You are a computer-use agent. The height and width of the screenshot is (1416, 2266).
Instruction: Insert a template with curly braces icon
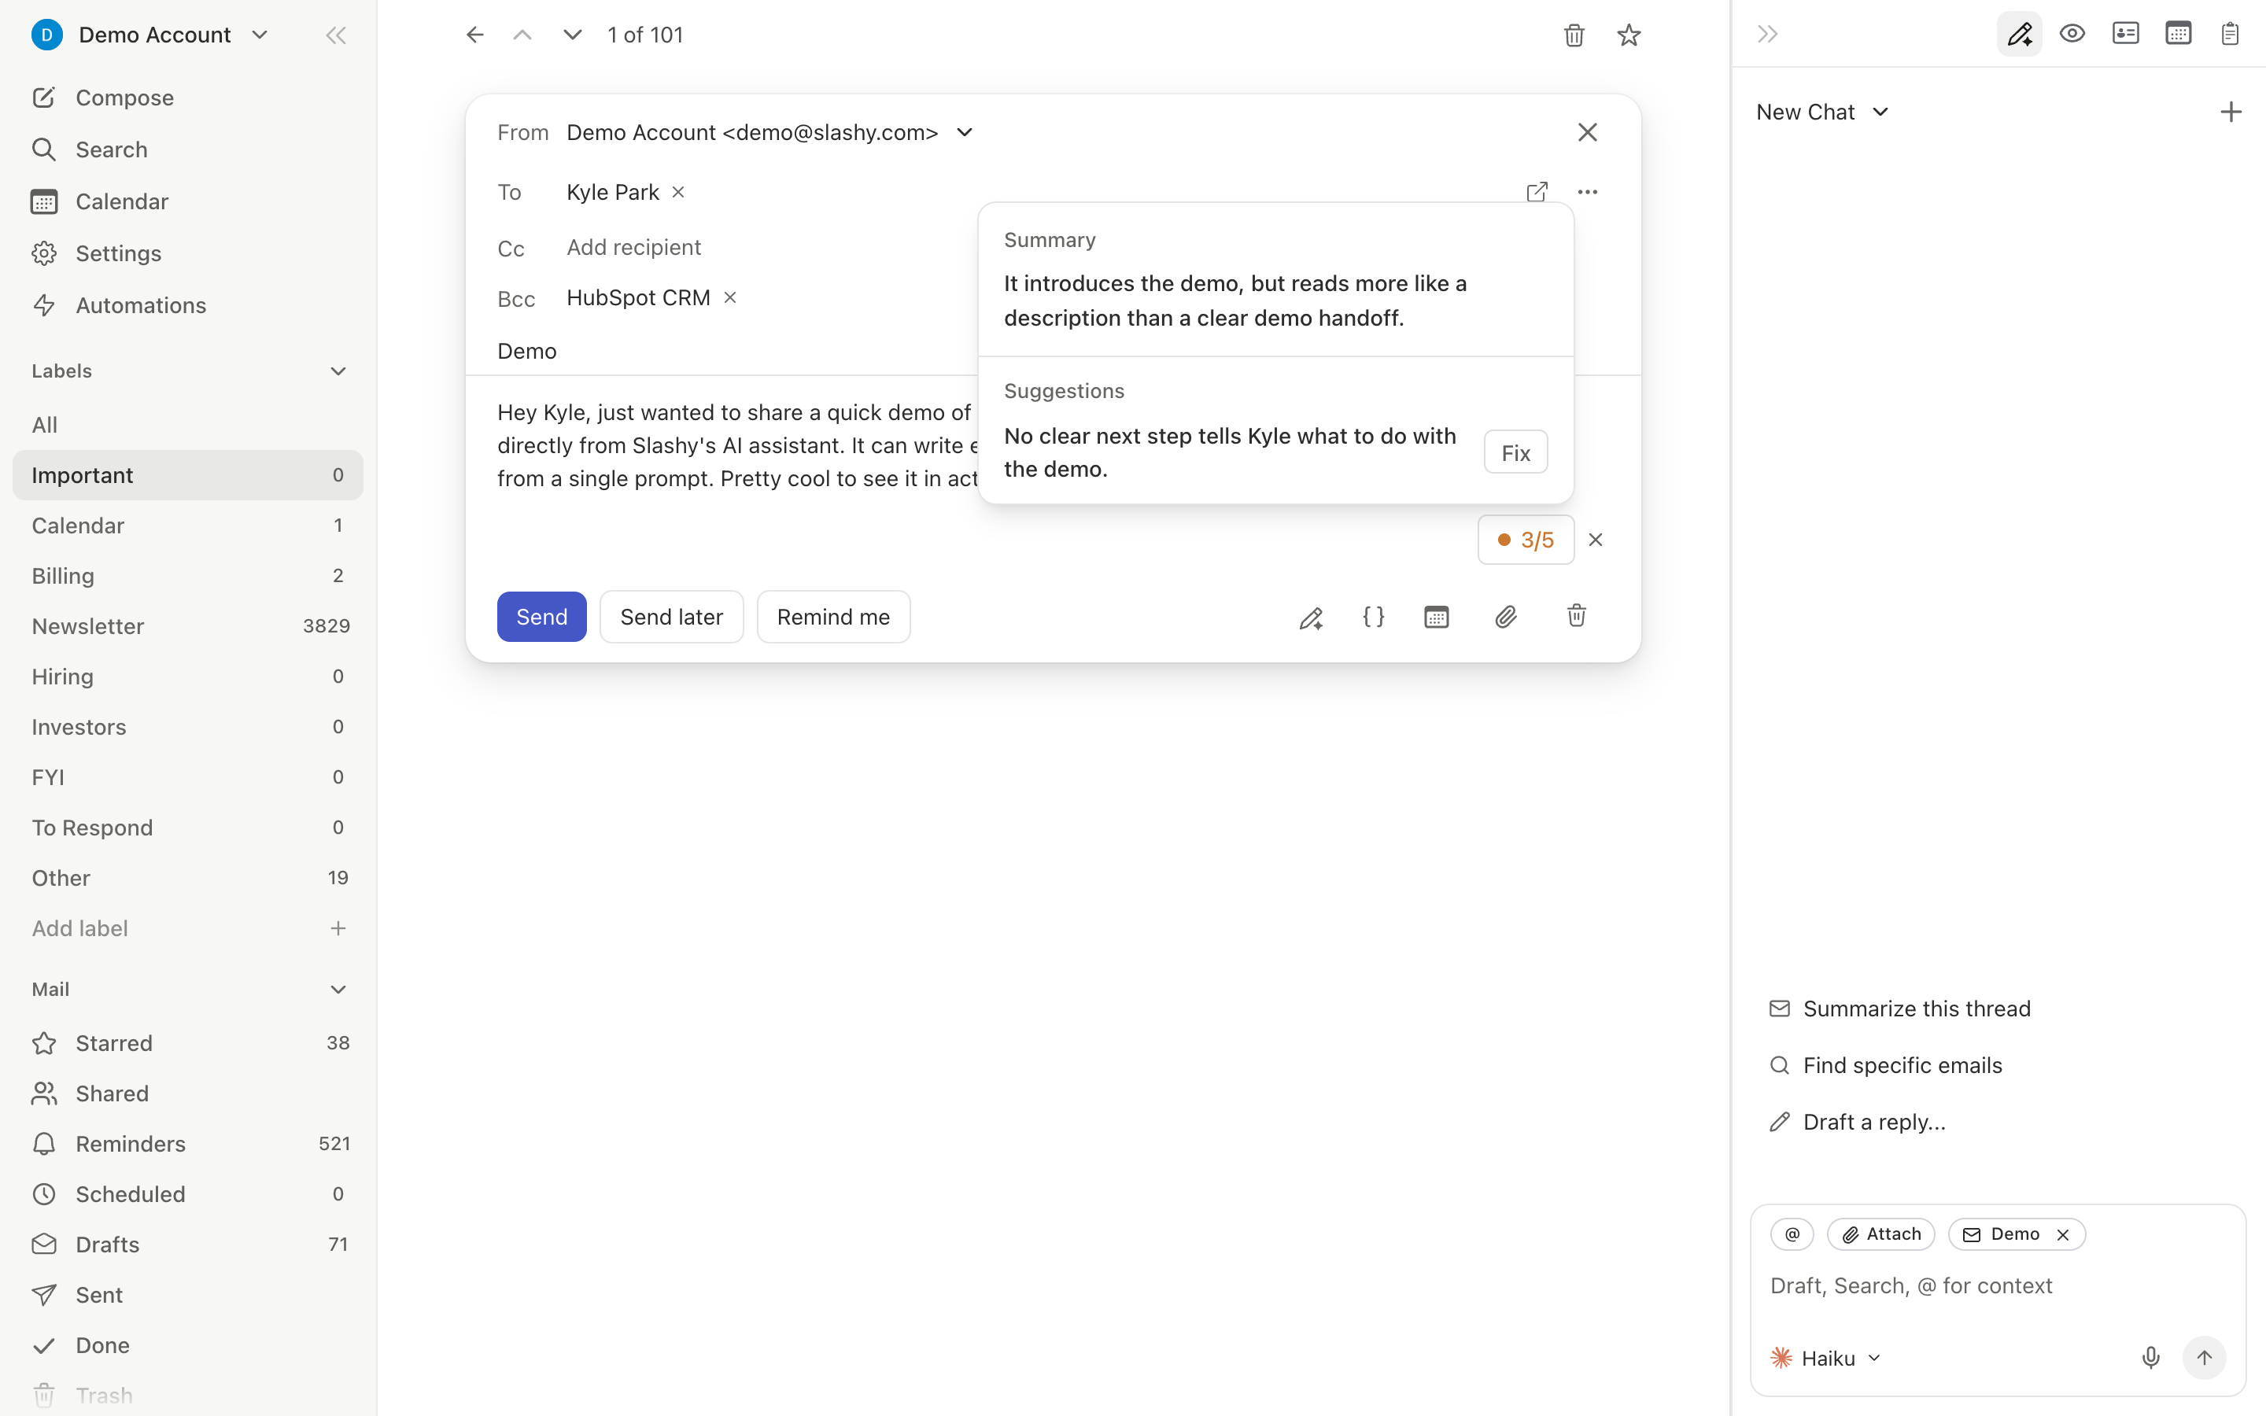[1374, 618]
